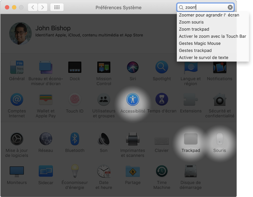Choose the Gestes trackpad suggestion

click(x=213, y=50)
